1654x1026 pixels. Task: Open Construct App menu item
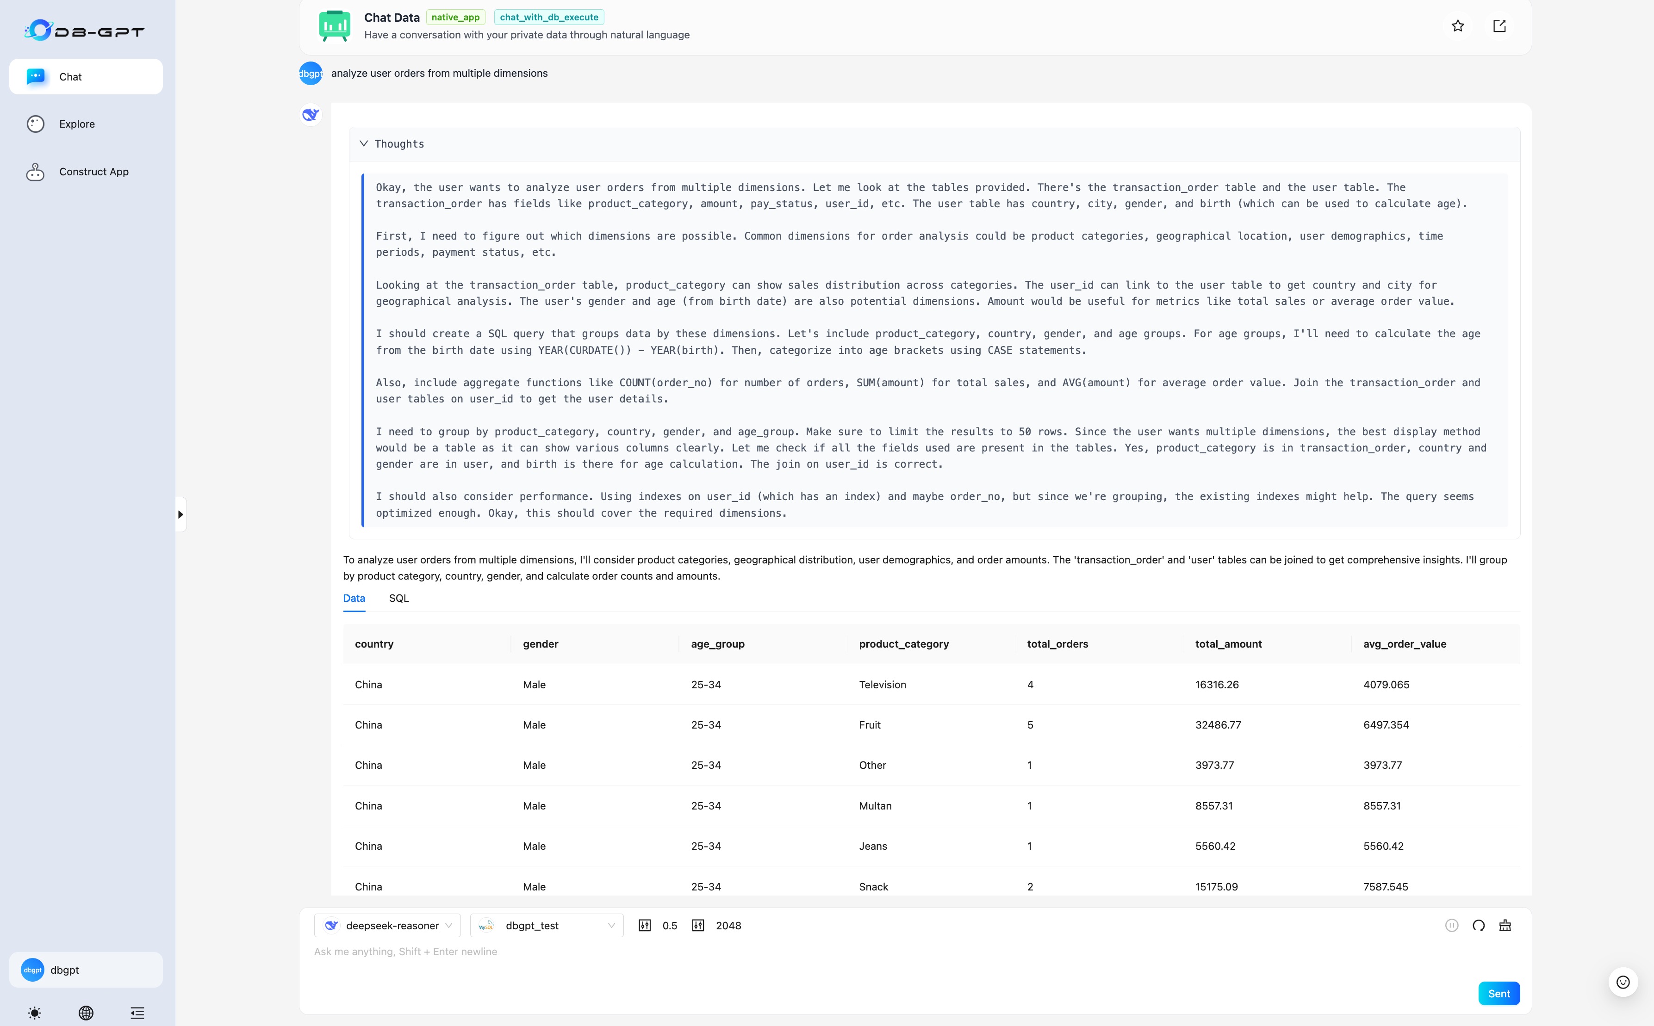pyautogui.click(x=93, y=172)
